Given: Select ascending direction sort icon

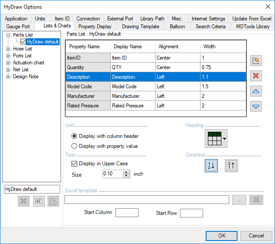Looking at the screenshot, I should pyautogui.click(x=211, y=166).
